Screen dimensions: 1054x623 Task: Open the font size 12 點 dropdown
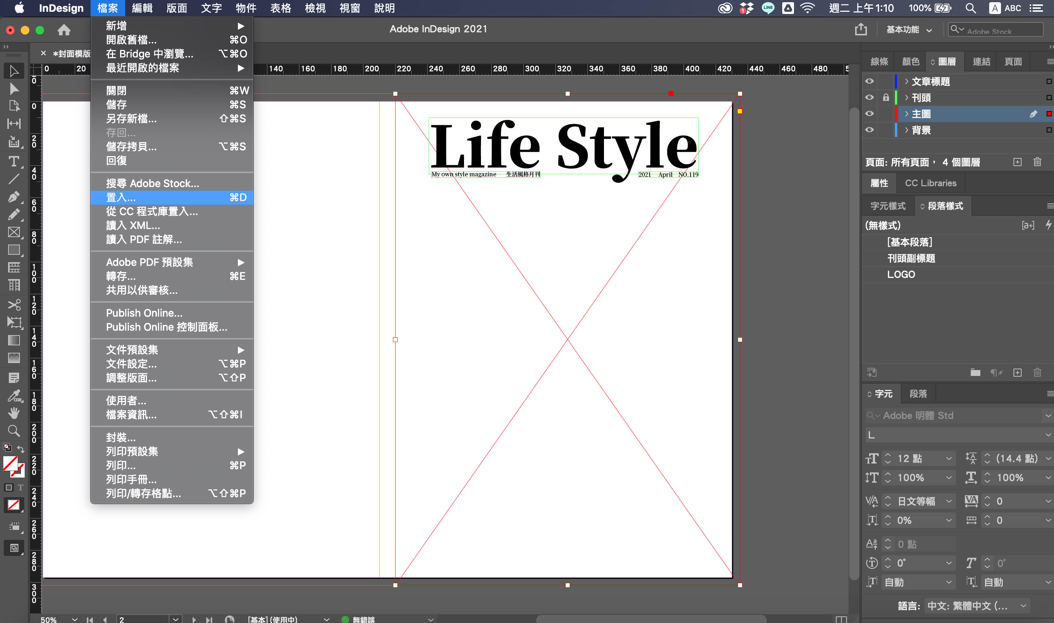click(949, 458)
